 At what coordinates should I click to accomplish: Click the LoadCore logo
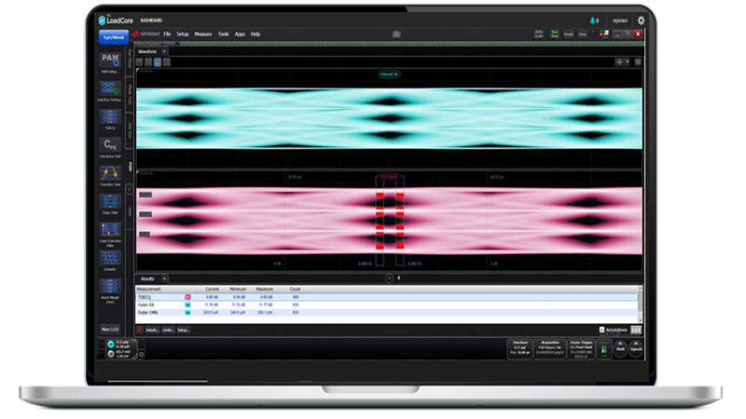coord(116,20)
